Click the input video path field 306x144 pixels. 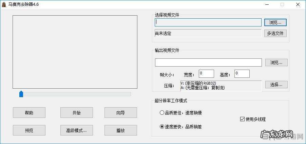coord(208,22)
